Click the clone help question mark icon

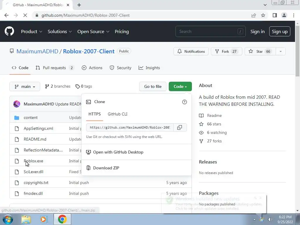(185, 102)
